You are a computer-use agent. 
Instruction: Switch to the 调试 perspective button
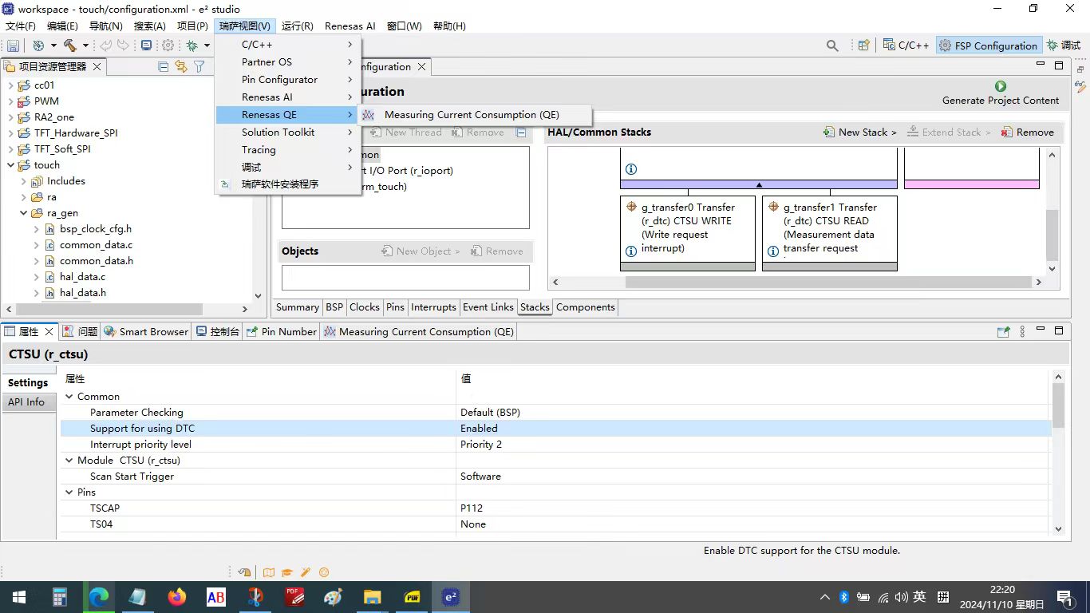coord(1064,45)
